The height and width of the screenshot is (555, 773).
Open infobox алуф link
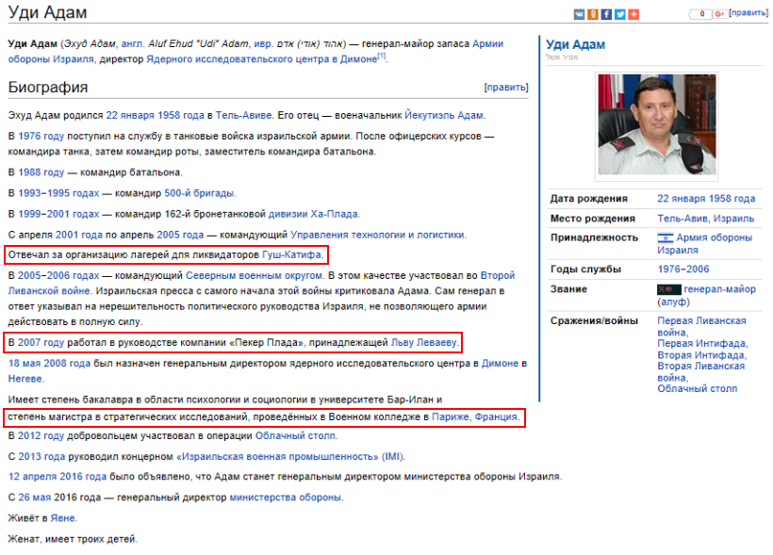point(673,302)
